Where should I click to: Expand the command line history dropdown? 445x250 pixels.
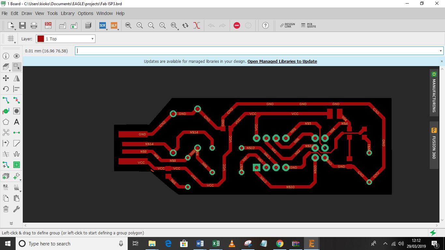(x=441, y=51)
